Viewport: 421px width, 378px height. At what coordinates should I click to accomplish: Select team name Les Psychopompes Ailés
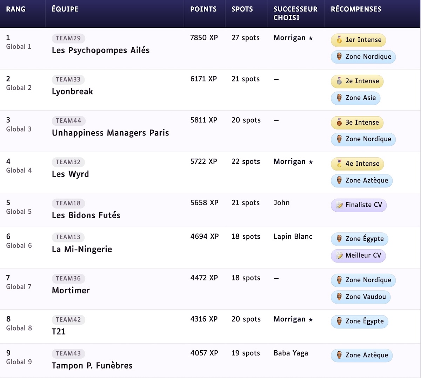tap(101, 51)
